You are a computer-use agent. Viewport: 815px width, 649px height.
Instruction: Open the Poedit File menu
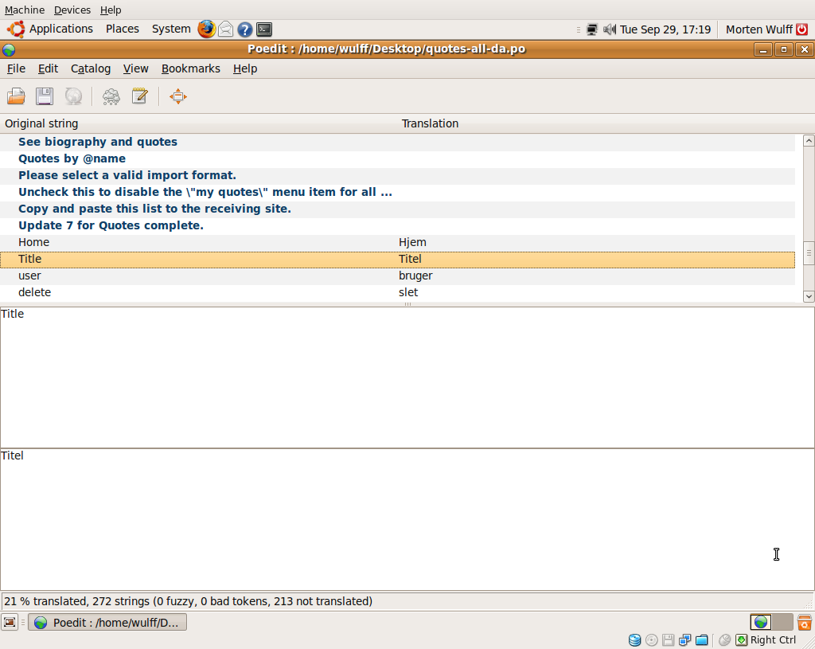pos(16,68)
